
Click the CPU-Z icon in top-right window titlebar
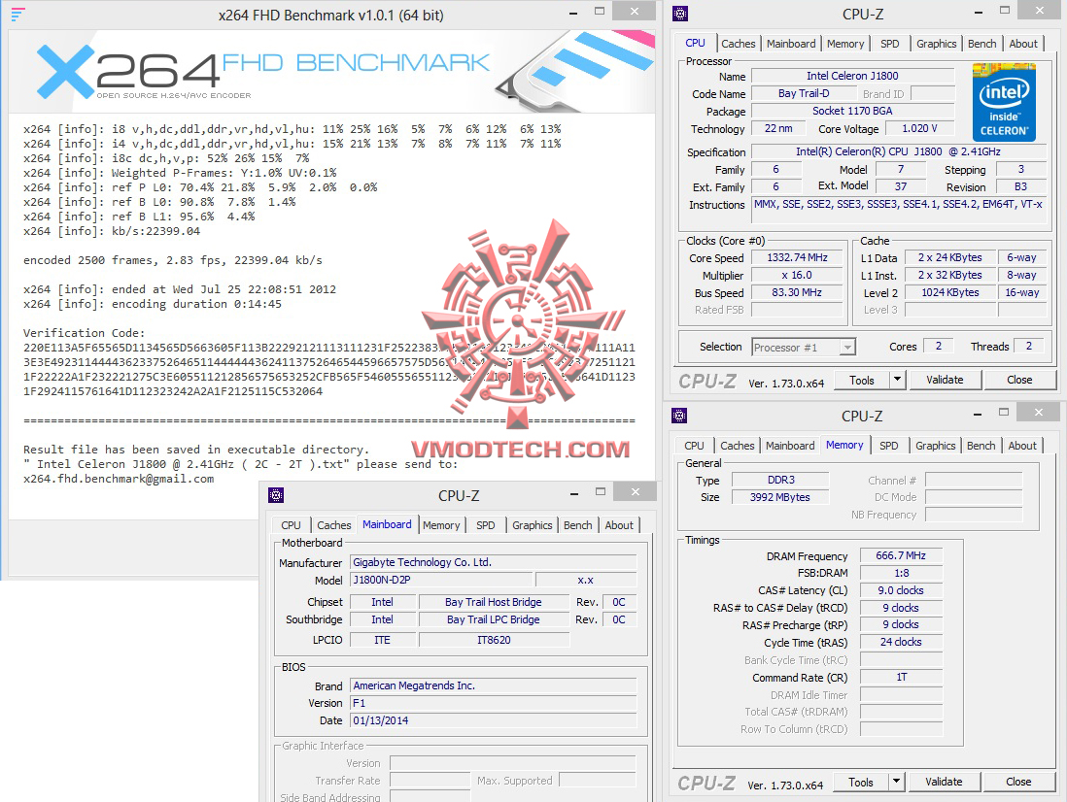(x=679, y=13)
